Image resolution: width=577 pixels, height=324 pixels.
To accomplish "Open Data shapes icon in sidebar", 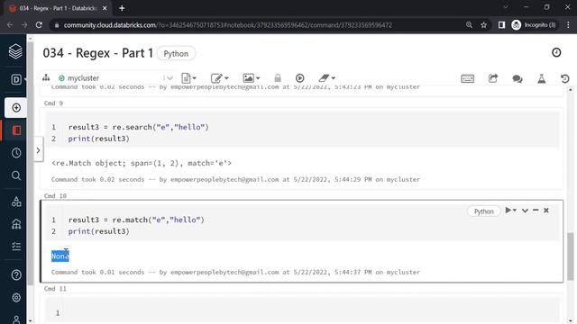I will (x=16, y=202).
